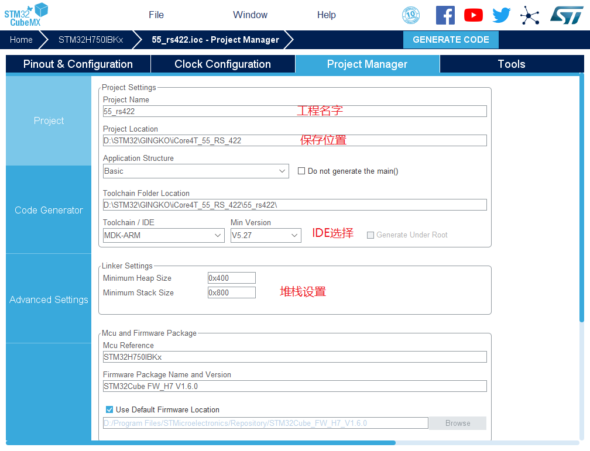This screenshot has height=451, width=590.
Task: Go to Home breadcrumb
Action: point(21,40)
